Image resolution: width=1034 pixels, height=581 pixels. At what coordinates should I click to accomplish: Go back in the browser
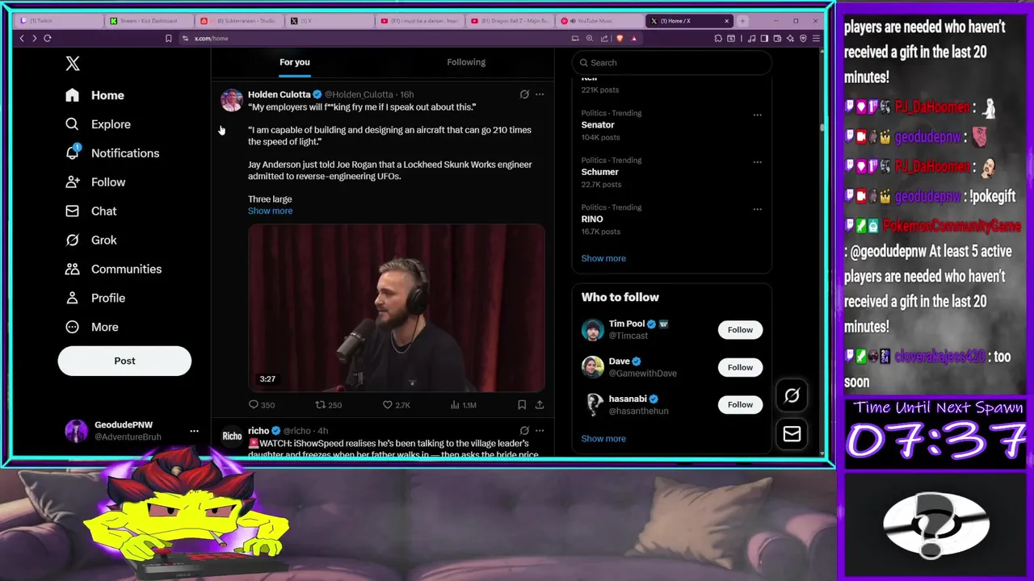pyautogui.click(x=22, y=39)
